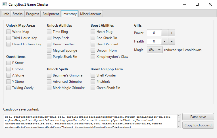The image size is (217, 138).
Task: Check Purple Shark Fin
Action: [49, 57]
